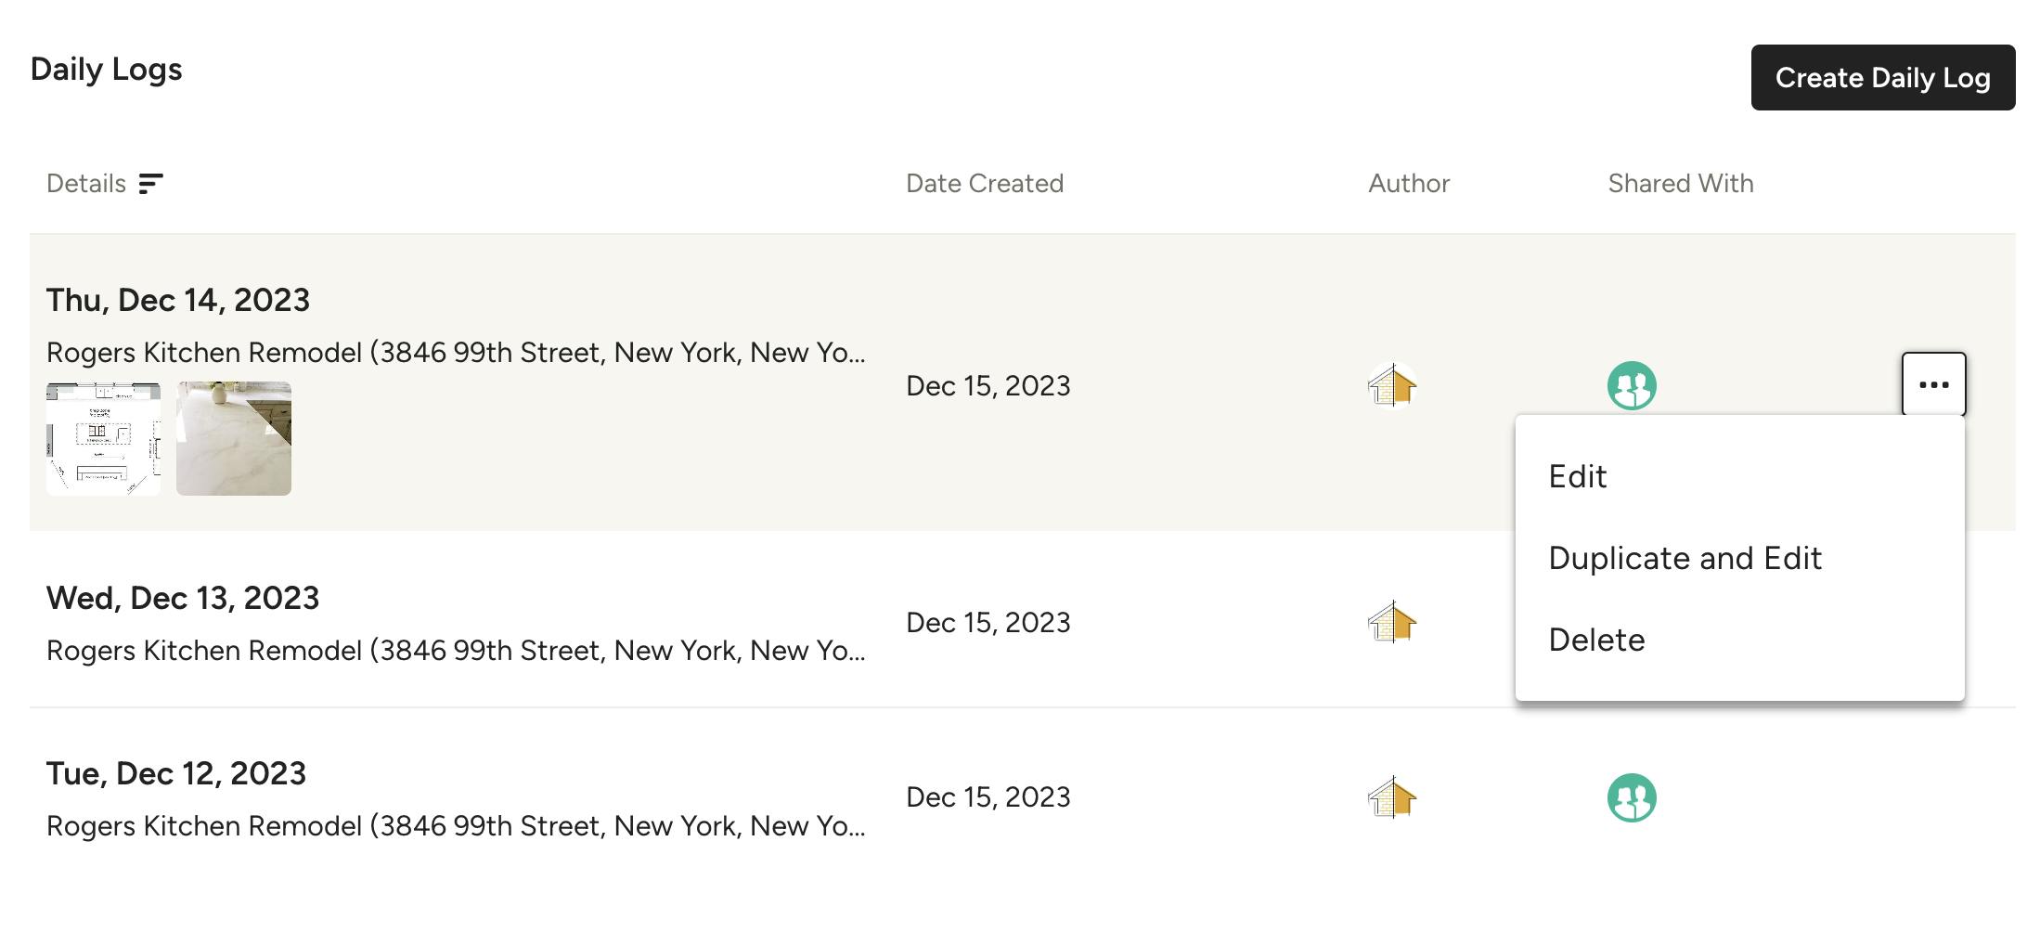Open the Tue, Dec 12, 2023 log entry
Image resolution: width=2040 pixels, height=932 pixels.
[178, 771]
